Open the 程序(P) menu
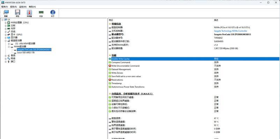Viewport: 280px width, 139px height. tap(5, 7)
